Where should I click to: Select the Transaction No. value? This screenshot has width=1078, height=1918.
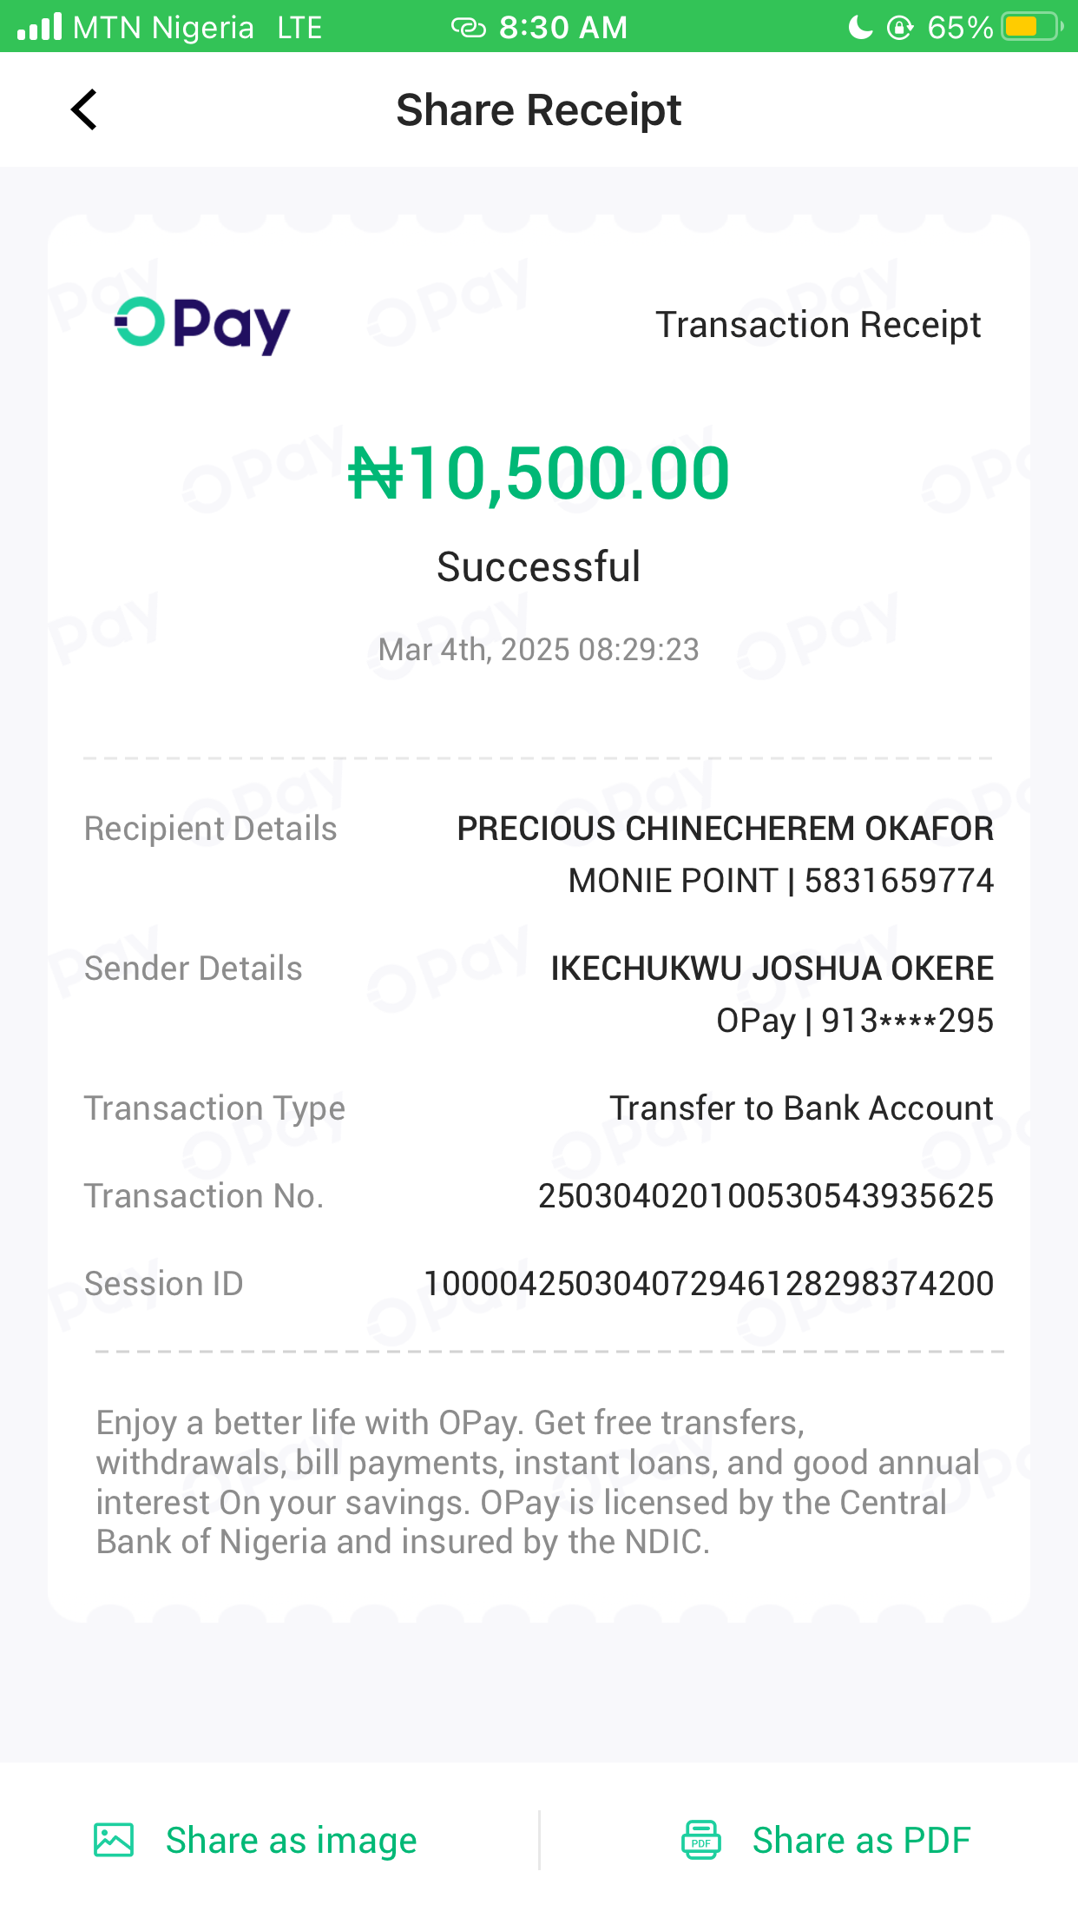point(766,1196)
